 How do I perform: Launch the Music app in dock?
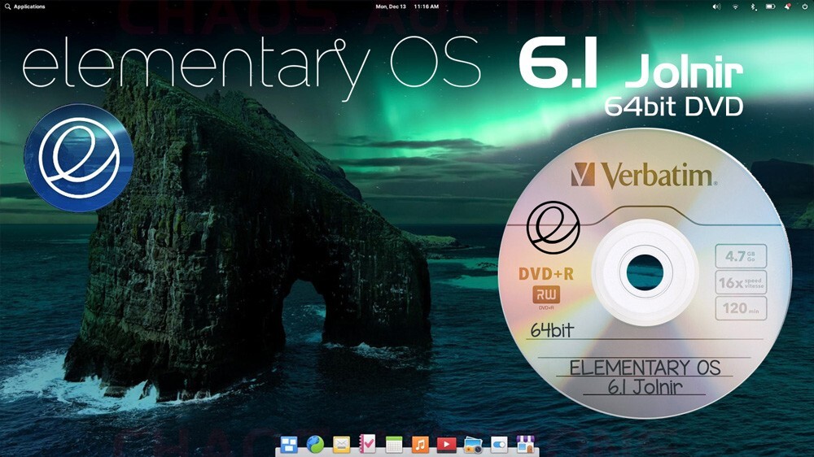420,445
